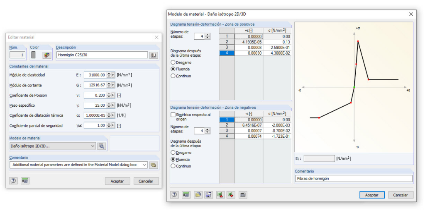The image size is (425, 213).
Task: Click the Módulo de elasticidad value 31000.00
Action: 95,75
